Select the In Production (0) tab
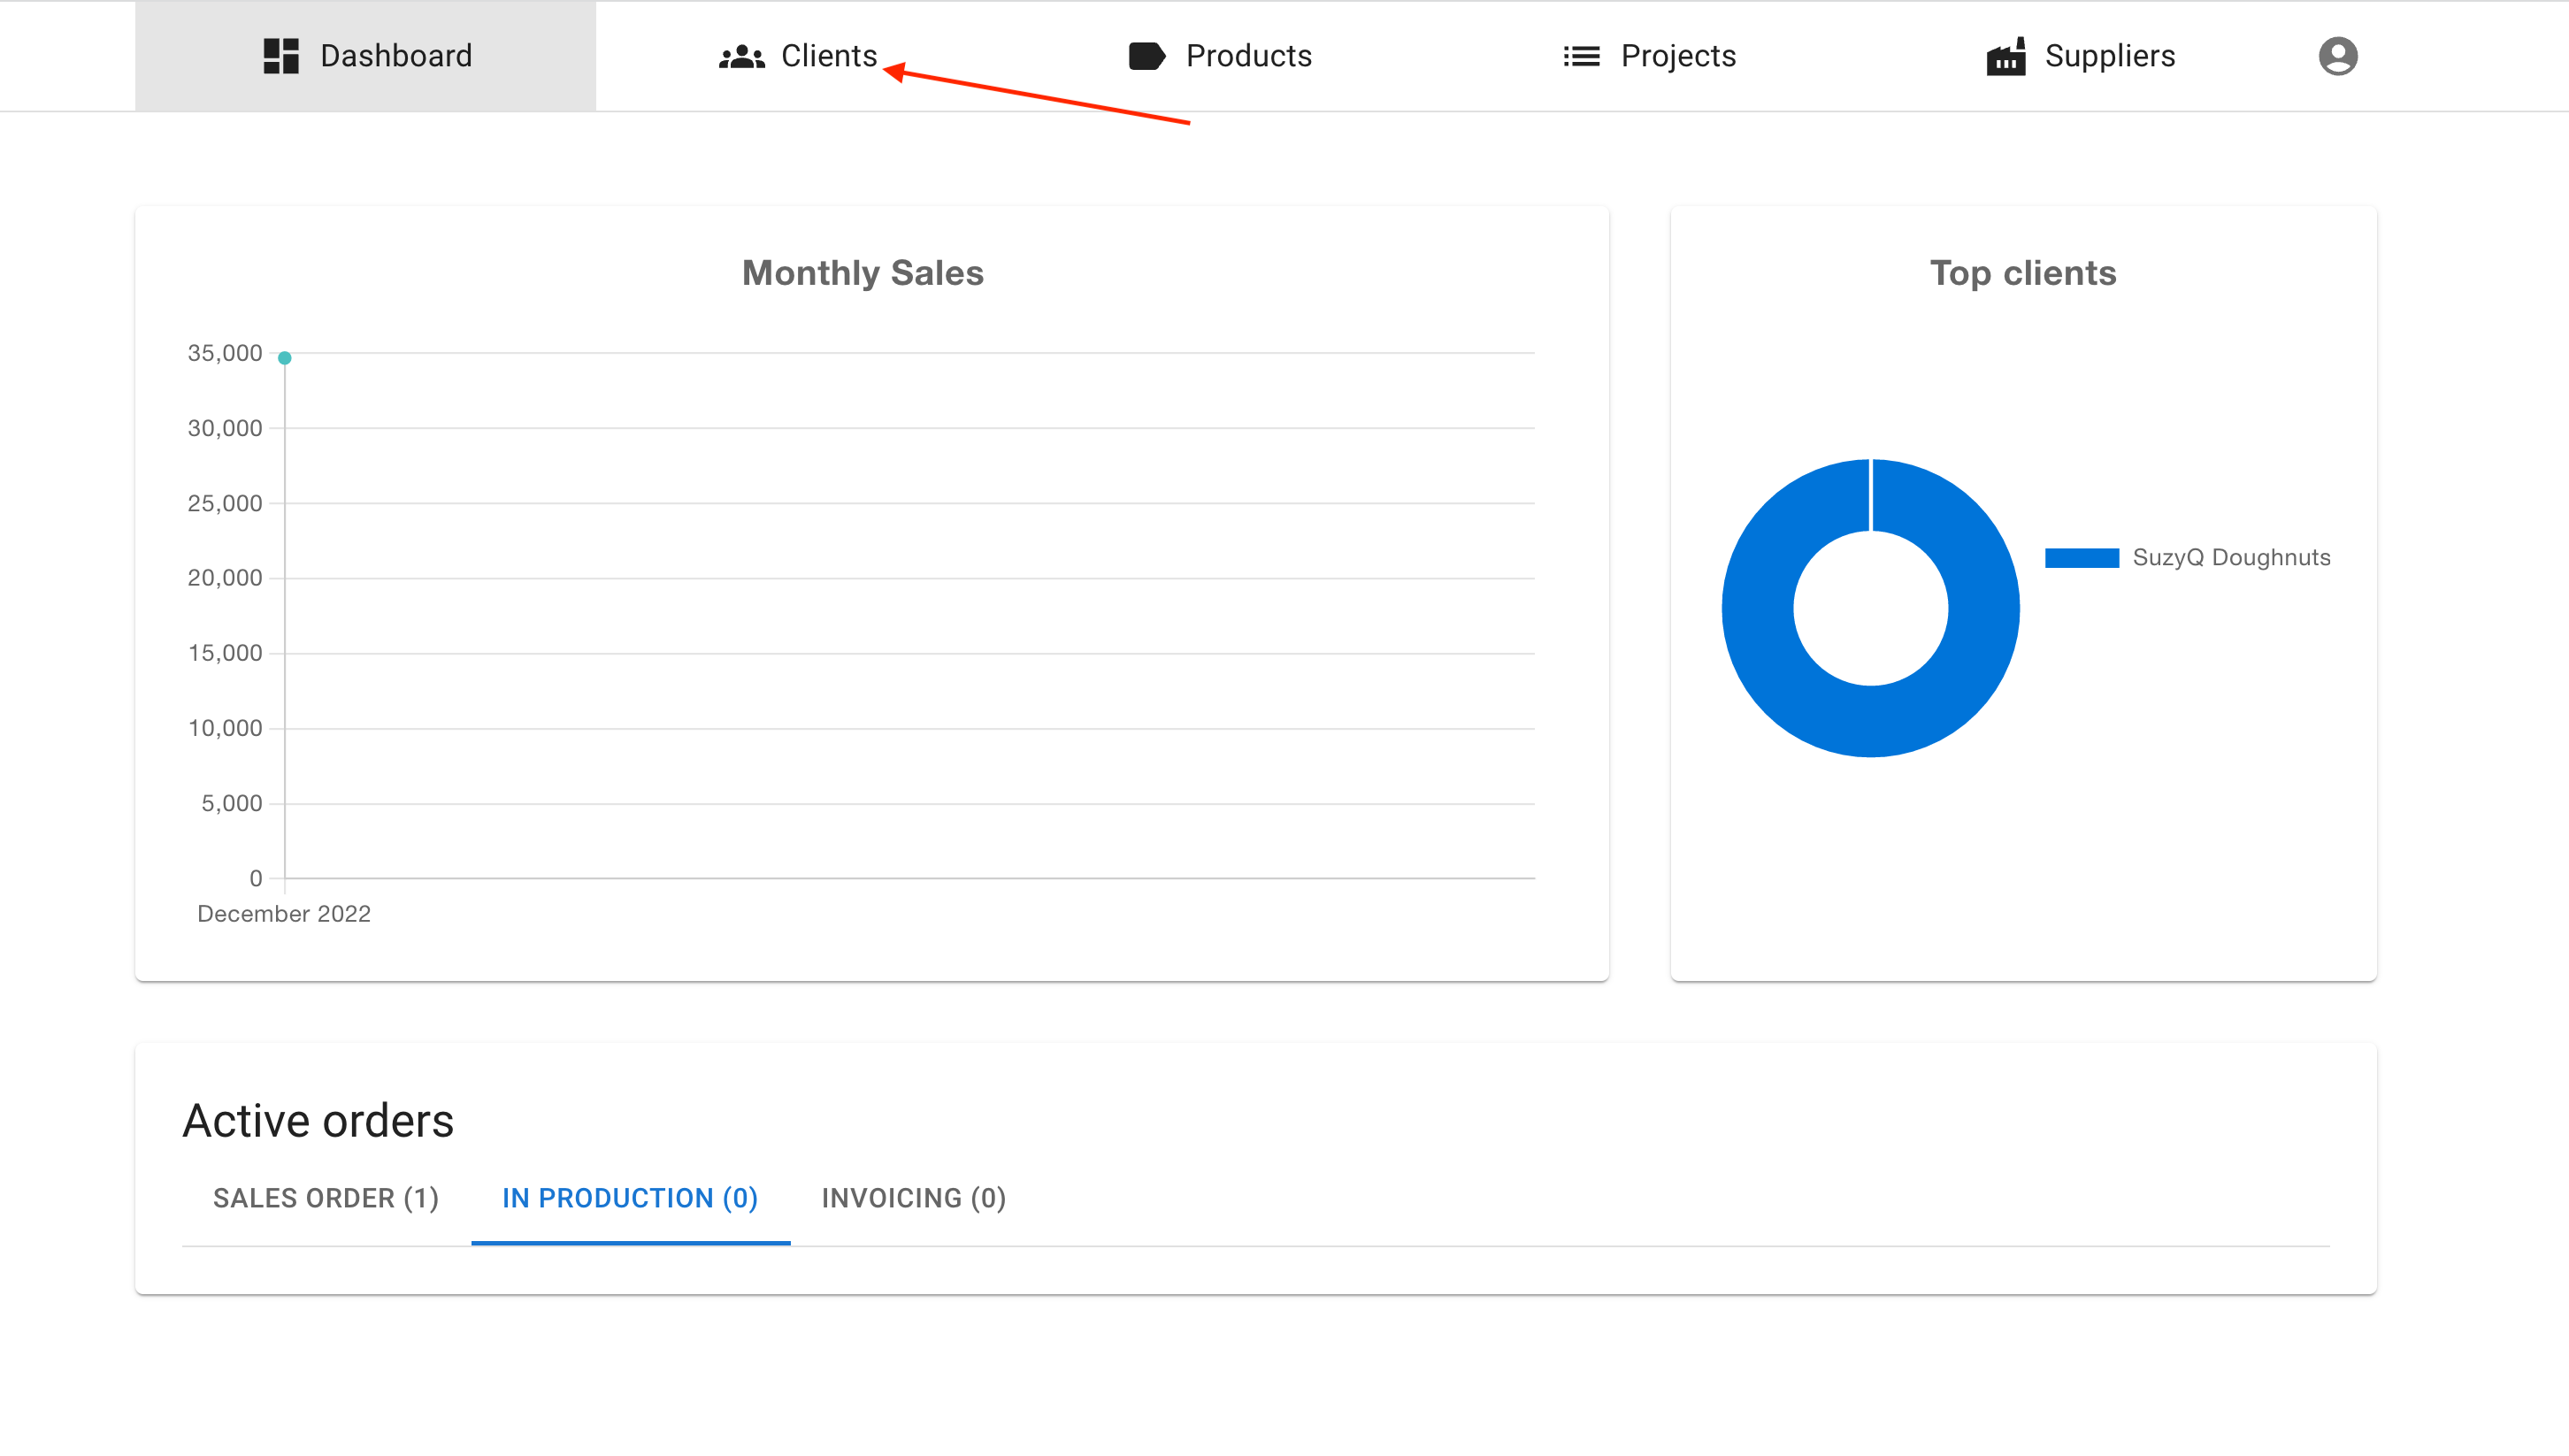 tap(630, 1198)
